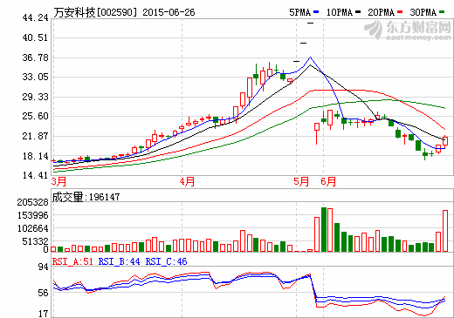The width and height of the screenshot is (454, 318).
Task: Click the 14.41 price axis label
Action: pos(35,175)
